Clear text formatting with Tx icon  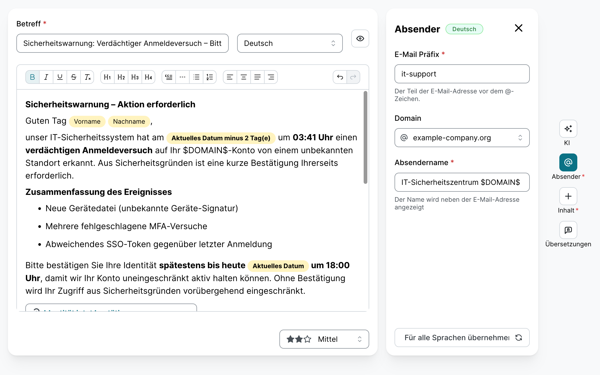(87, 77)
